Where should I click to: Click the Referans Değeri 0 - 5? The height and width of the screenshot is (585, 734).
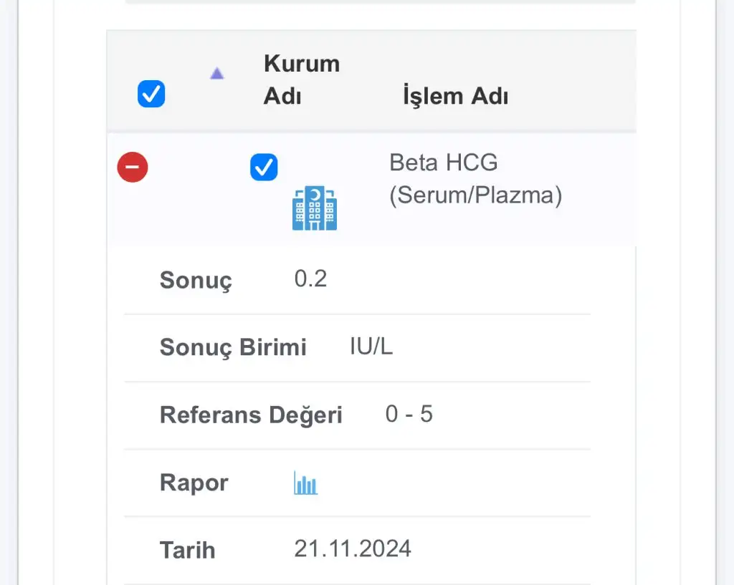click(x=409, y=414)
